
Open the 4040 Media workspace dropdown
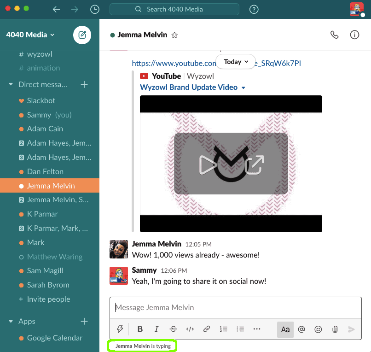click(30, 35)
